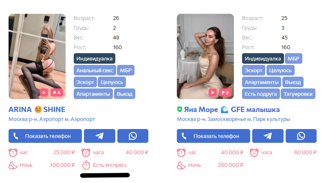Open Telegram chat for ARINA SHINE listing

pyautogui.click(x=99, y=136)
